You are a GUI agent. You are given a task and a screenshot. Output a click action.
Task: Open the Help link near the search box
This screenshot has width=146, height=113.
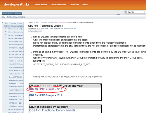click(118, 14)
